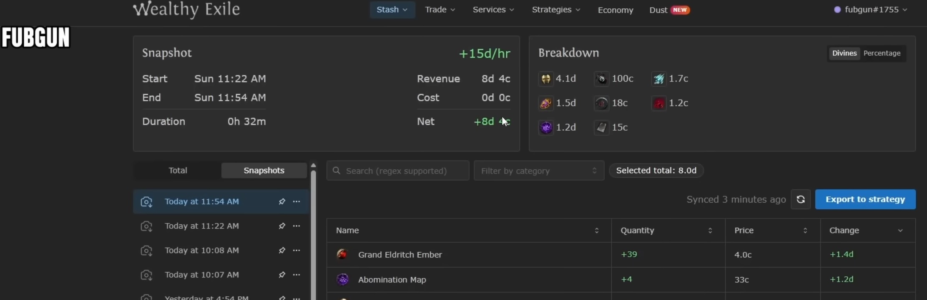Image resolution: width=927 pixels, height=300 pixels.
Task: Click the 15c breakdown item icon
Action: (x=601, y=127)
